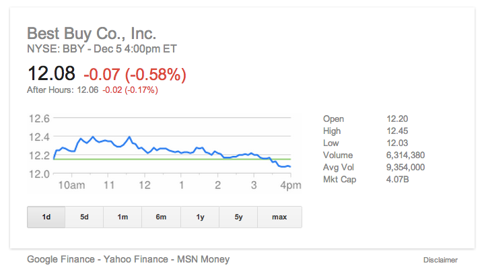
Task: Show the 6m price history
Action: point(162,217)
